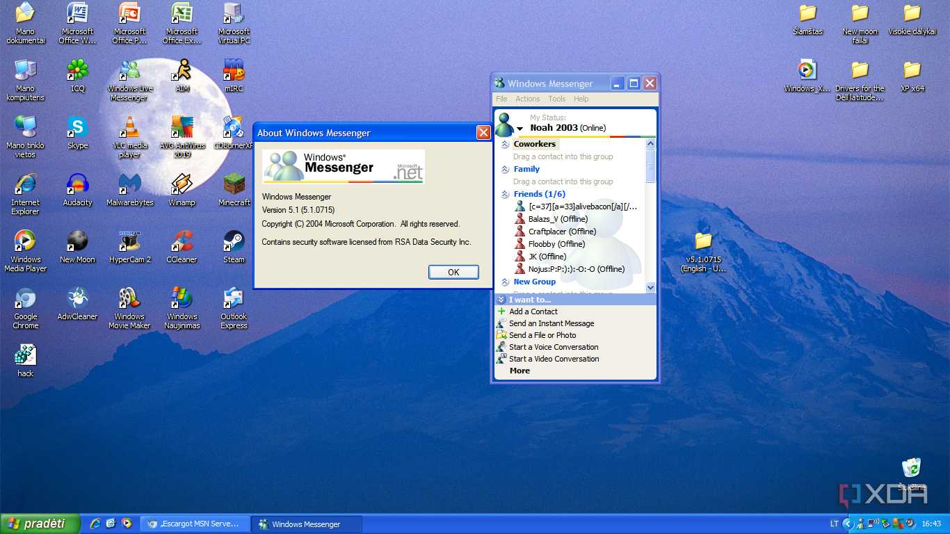This screenshot has height=534, width=950.
Task: Open the Tools menu in Messenger
Action: click(557, 99)
